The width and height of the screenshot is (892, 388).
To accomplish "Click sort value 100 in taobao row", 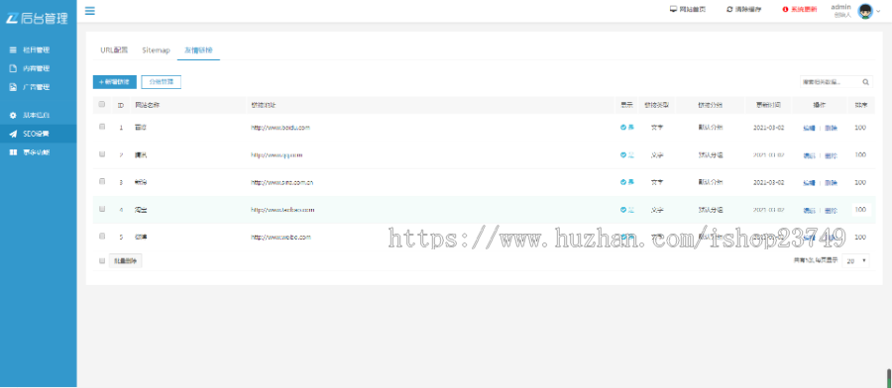I will point(860,210).
